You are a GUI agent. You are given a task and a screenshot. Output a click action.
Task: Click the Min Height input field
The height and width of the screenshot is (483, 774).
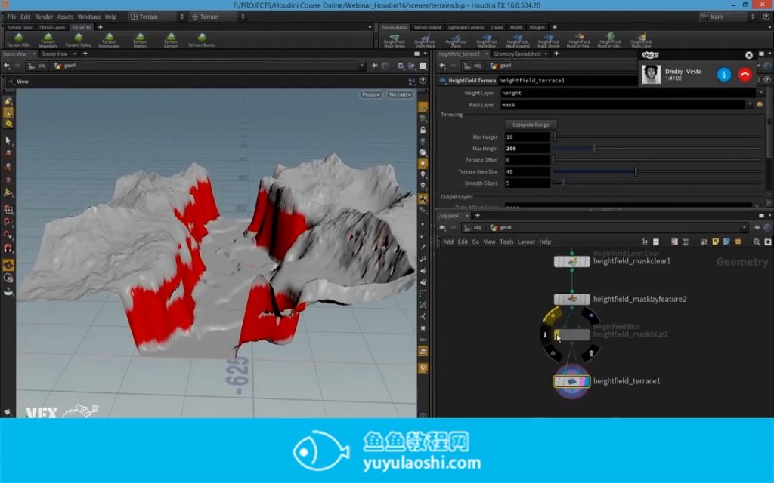click(527, 137)
